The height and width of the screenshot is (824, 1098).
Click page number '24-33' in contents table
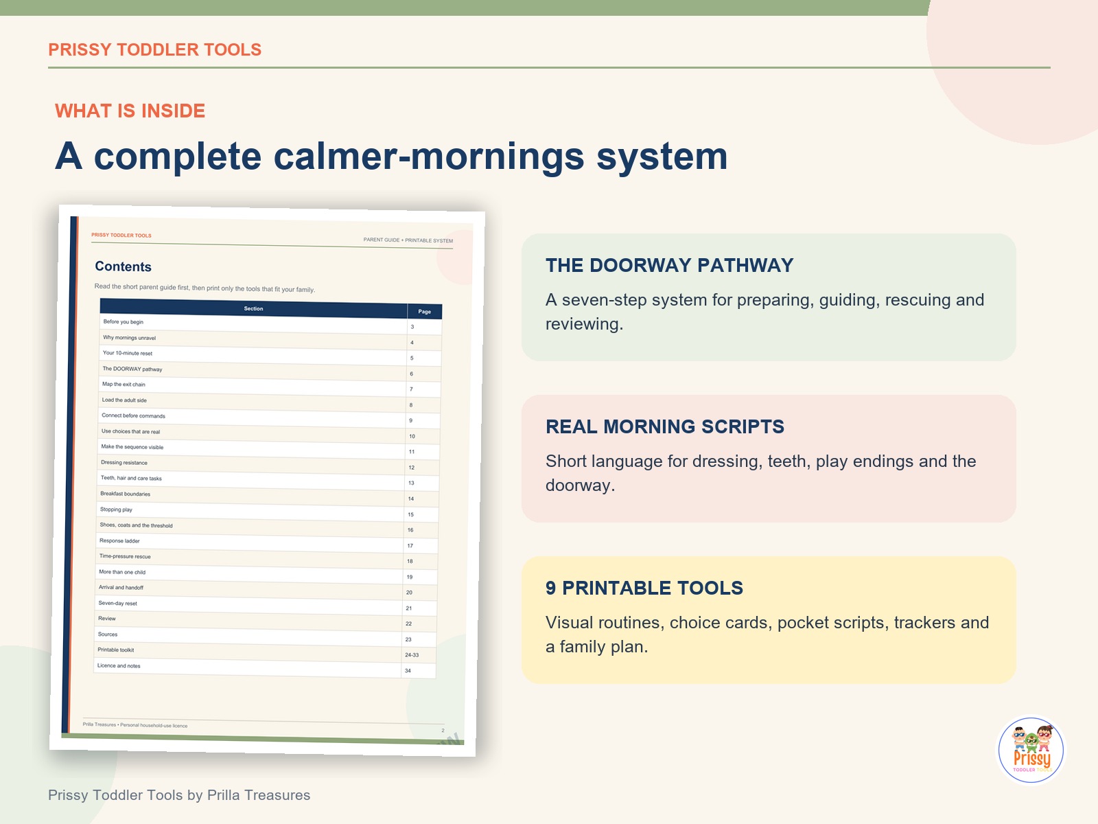[x=412, y=655]
